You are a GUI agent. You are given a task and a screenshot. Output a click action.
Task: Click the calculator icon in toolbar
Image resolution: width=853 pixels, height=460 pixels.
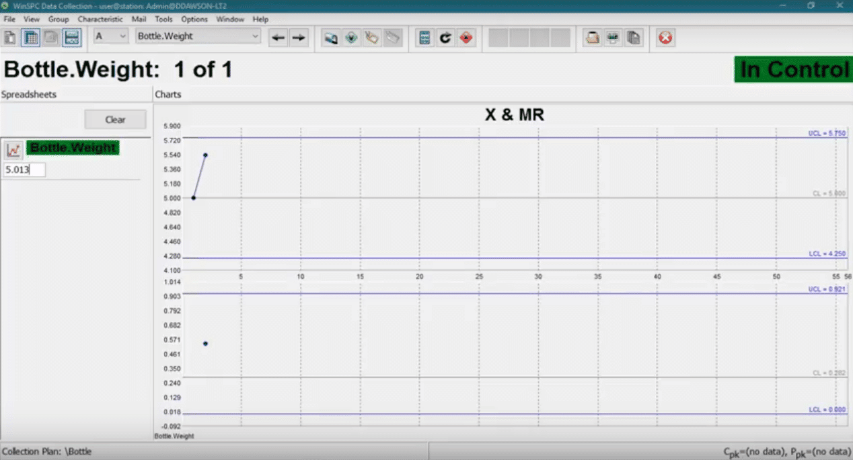tap(424, 38)
